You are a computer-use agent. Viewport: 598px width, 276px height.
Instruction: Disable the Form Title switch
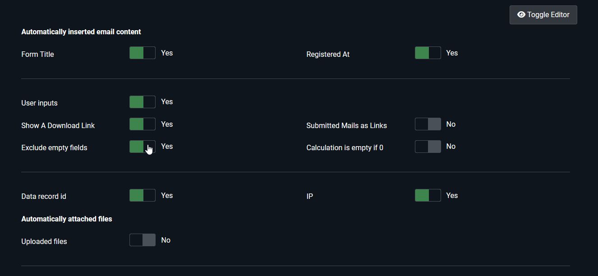pos(142,53)
